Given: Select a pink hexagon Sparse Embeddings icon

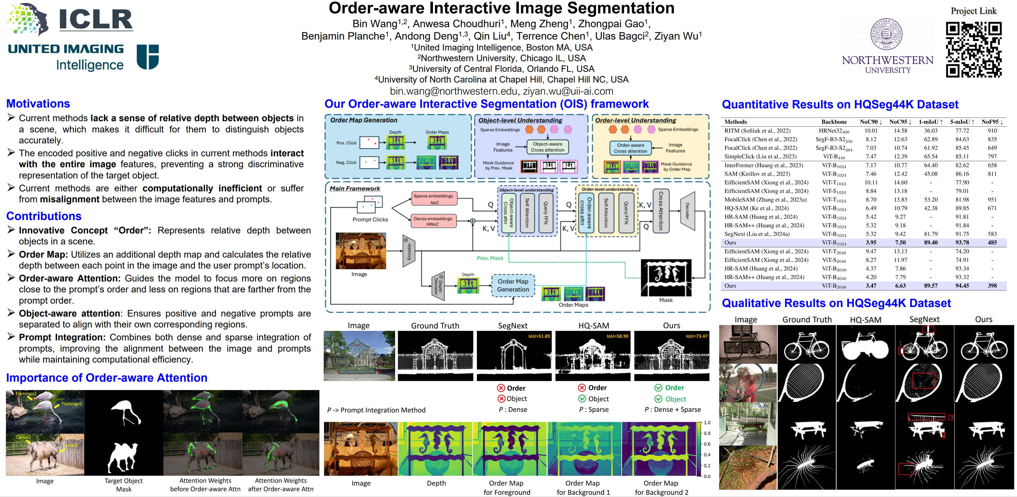Looking at the screenshot, I should click(x=555, y=129).
